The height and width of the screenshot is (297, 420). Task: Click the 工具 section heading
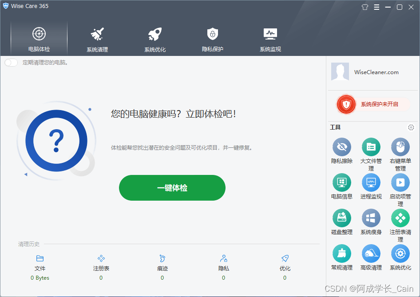coord(335,127)
